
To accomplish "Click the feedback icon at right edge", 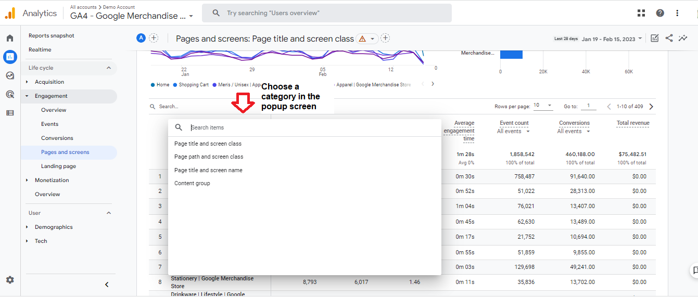I will coord(694,270).
